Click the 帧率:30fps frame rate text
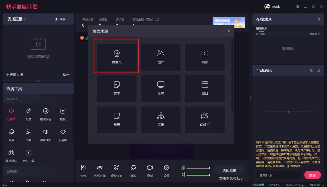 pos(317,185)
